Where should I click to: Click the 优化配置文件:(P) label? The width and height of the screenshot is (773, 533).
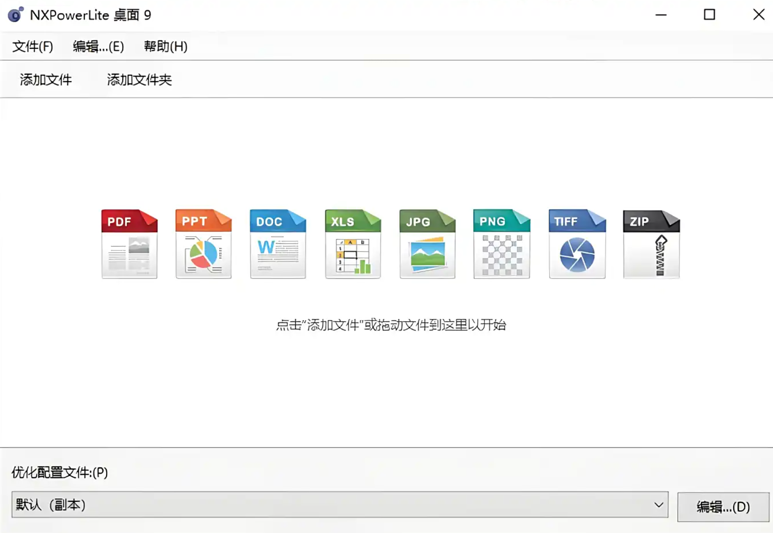click(x=60, y=472)
